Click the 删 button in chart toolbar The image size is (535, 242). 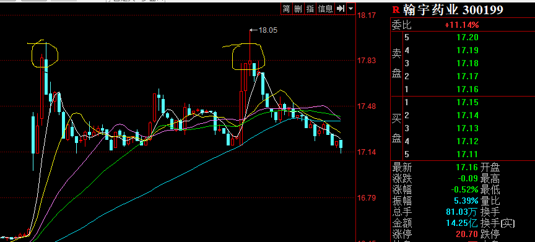click(298, 9)
